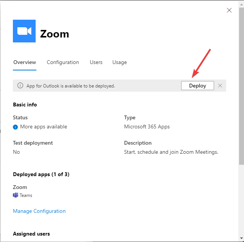This screenshot has width=244, height=242.
Task: Switch to the Overview tab
Action: pyautogui.click(x=25, y=62)
